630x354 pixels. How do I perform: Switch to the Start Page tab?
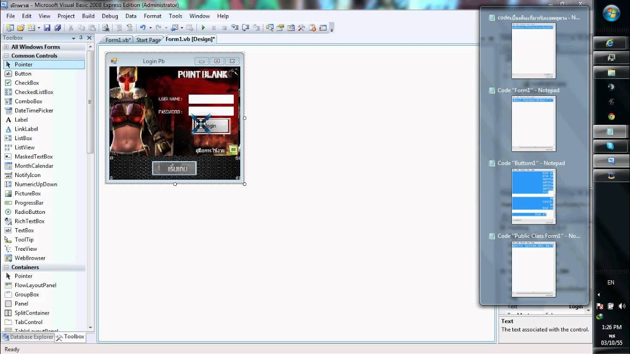coord(149,40)
